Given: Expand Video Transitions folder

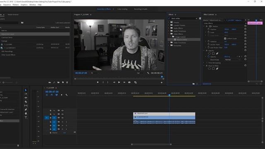Looking at the screenshot, I should (169, 43).
